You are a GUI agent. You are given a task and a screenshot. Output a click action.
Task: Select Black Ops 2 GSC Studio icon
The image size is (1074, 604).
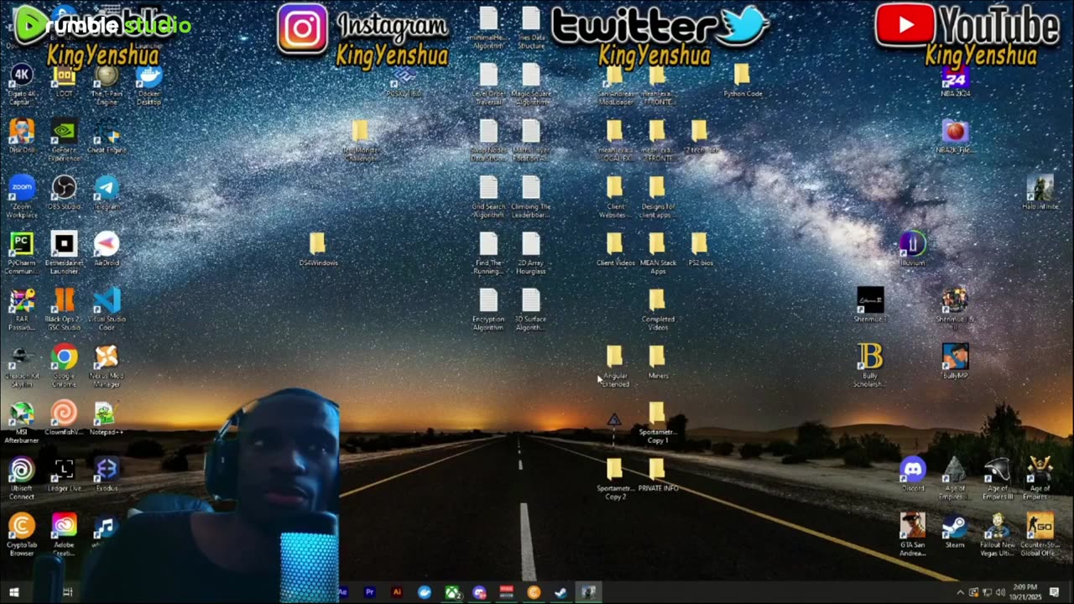click(64, 310)
